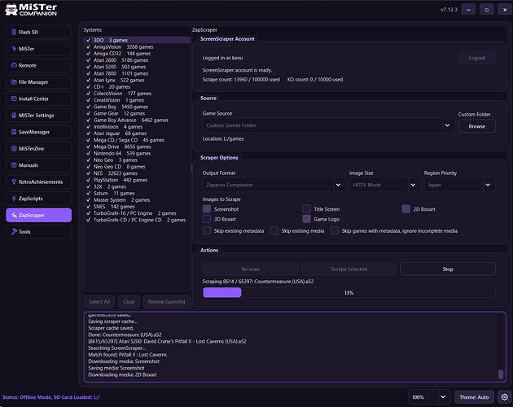
Task: Expand the Game Source dropdown arrow
Action: pos(447,125)
